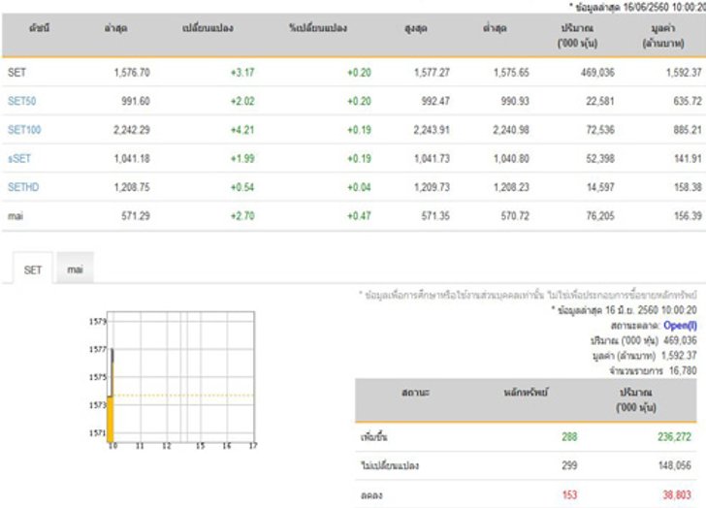
Task: Click SET low value 1,575.65
Action: tap(511, 72)
